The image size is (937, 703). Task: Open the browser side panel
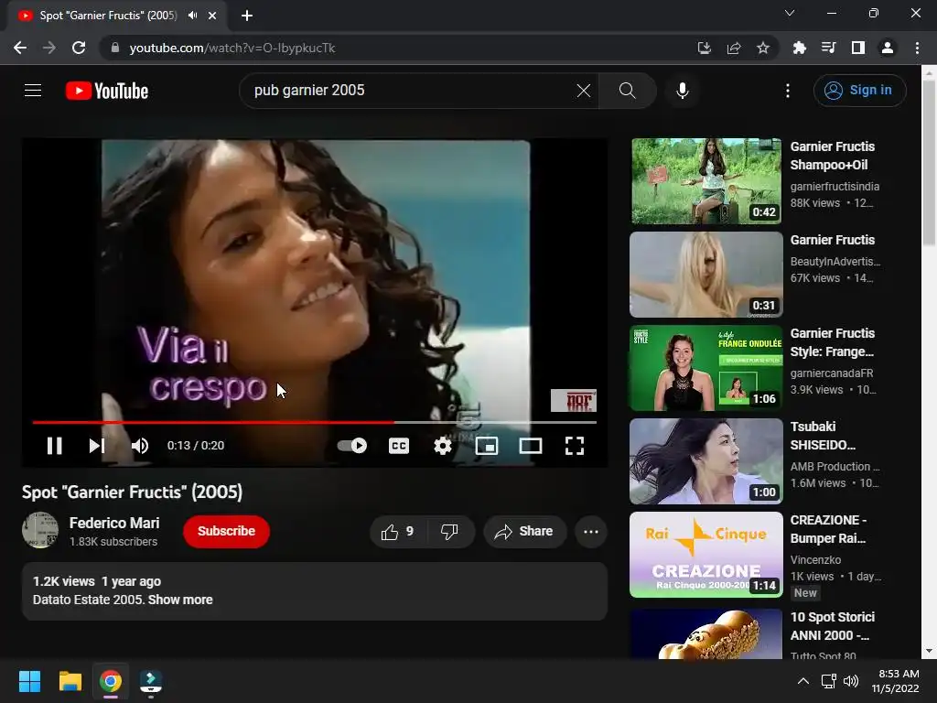pyautogui.click(x=858, y=48)
